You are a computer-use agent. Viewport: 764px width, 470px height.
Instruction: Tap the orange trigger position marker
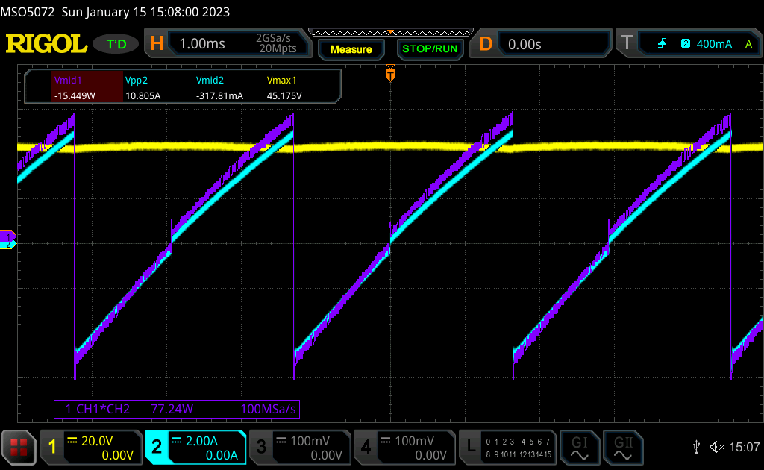tap(389, 75)
